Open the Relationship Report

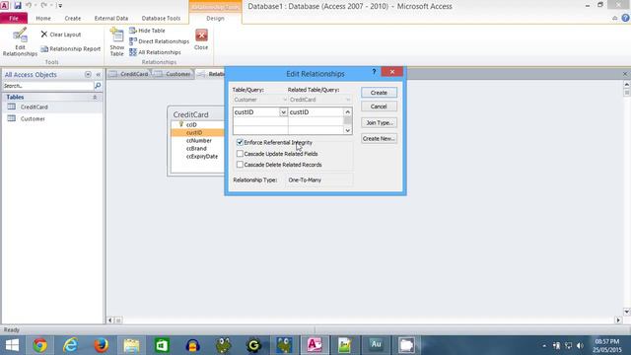(70, 48)
